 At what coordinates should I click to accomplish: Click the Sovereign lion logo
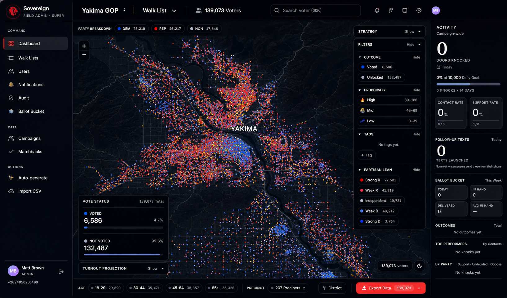tap(13, 12)
